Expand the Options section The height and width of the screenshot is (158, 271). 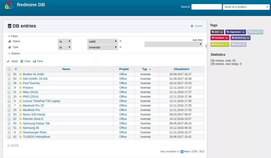click(x=14, y=54)
